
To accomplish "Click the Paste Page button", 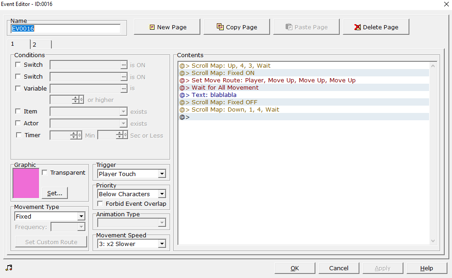I will coord(306,27).
